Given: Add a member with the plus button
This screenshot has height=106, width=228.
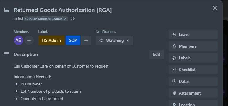Looking at the screenshot, I should (x=29, y=40).
